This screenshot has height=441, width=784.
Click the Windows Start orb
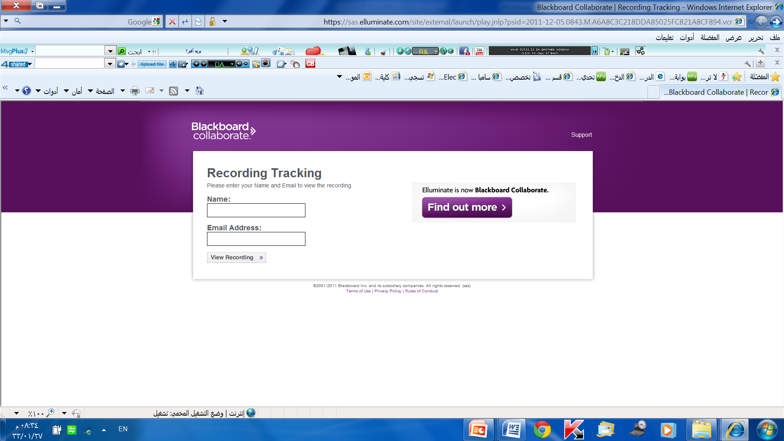767,430
